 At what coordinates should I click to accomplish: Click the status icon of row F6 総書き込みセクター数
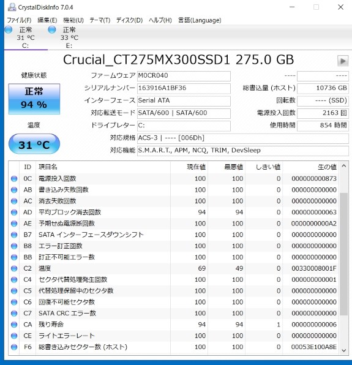(x=14, y=347)
